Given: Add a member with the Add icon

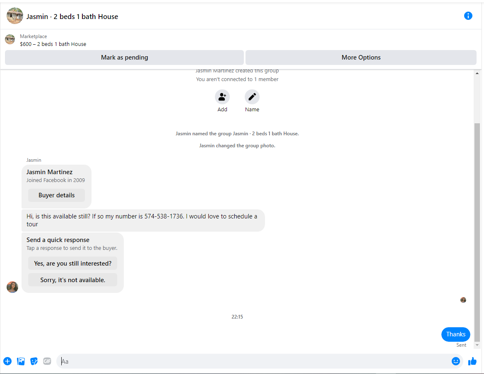Looking at the screenshot, I should 222,97.
